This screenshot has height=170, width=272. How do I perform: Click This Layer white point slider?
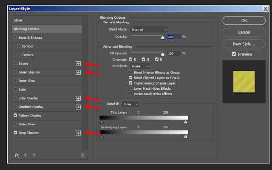coord(186,122)
